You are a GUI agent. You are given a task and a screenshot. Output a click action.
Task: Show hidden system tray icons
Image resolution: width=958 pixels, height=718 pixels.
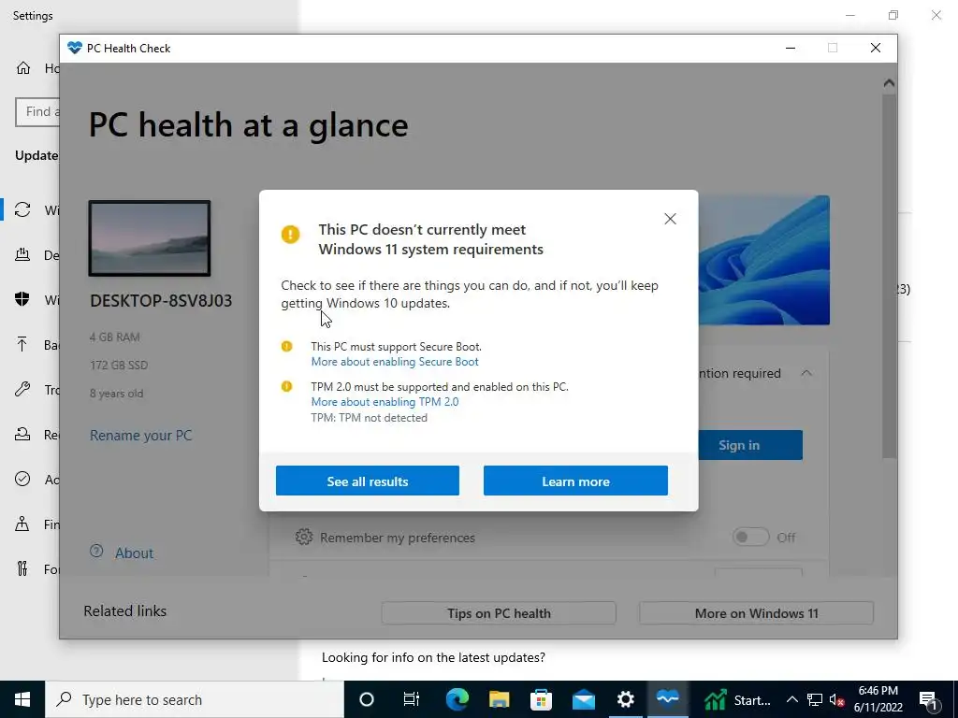click(x=792, y=699)
